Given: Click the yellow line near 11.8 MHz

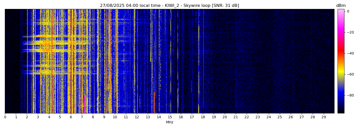Looking at the screenshot, I should 135,61.
